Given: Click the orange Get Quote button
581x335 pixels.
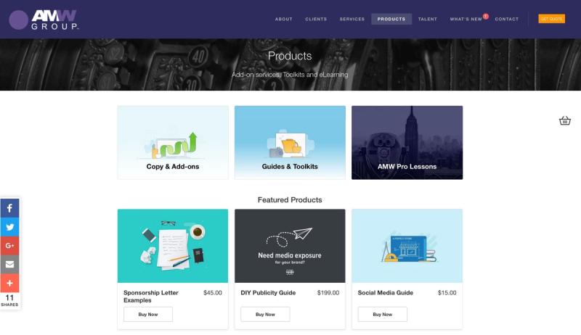Looking at the screenshot, I should pyautogui.click(x=551, y=19).
